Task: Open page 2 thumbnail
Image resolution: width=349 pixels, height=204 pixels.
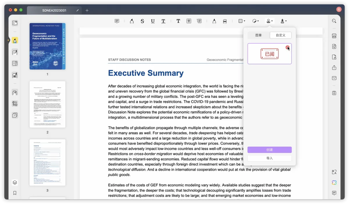Action: click(47, 104)
